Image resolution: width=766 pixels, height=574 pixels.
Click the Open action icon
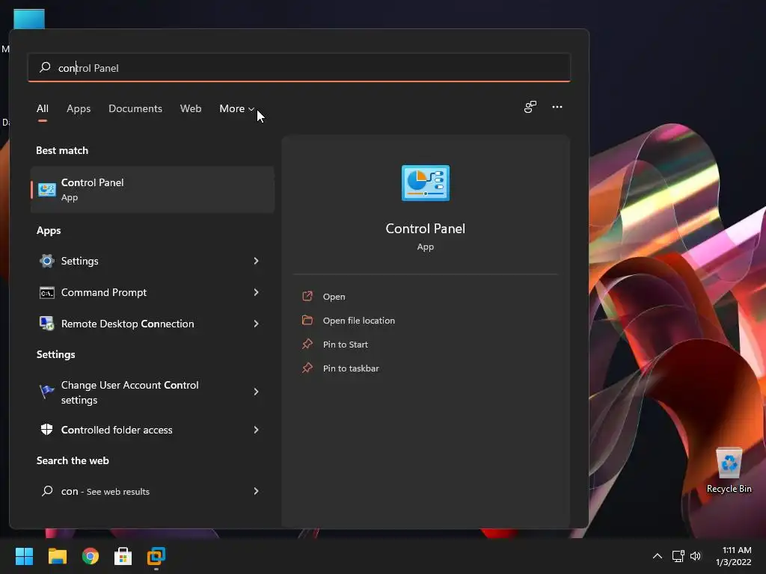(x=307, y=296)
